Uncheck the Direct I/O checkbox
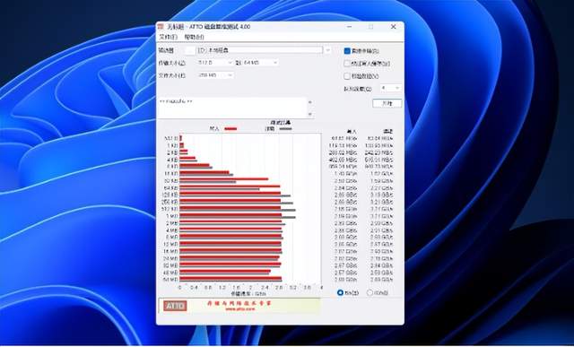This screenshot has height=347, width=574. pyautogui.click(x=347, y=51)
